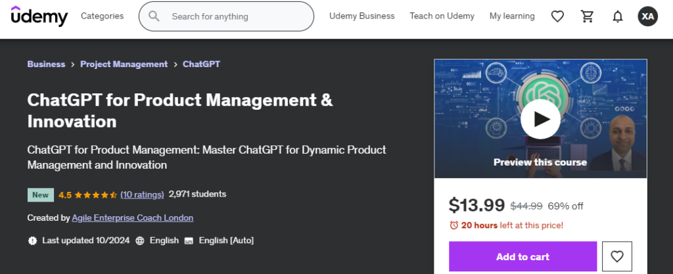Click the New badge

click(x=41, y=194)
